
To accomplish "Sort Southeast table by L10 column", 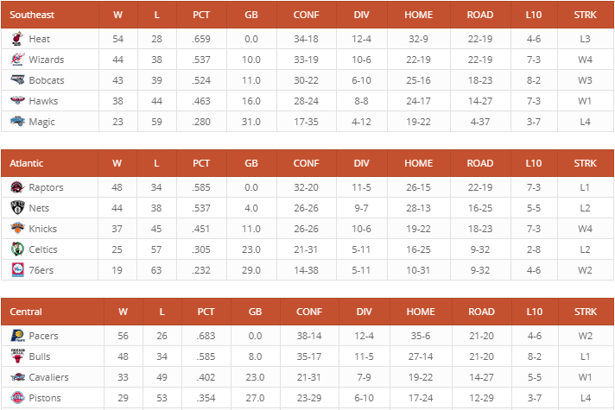I will [x=534, y=15].
